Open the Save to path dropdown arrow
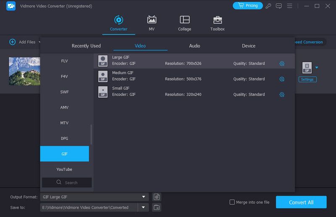 (x=144, y=207)
